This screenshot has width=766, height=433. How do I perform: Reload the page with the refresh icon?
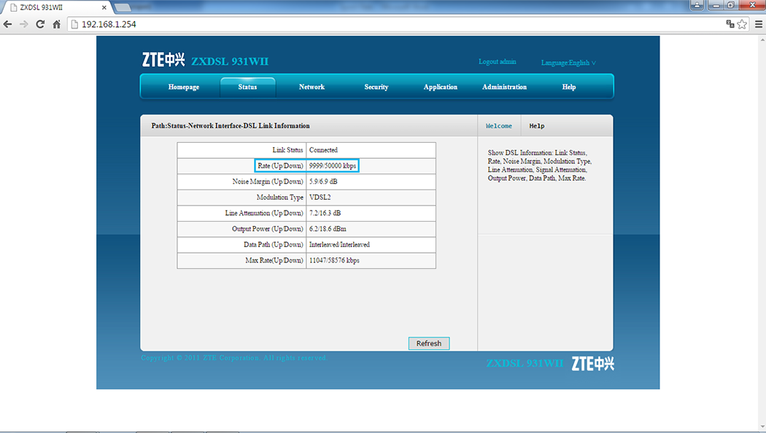[40, 24]
